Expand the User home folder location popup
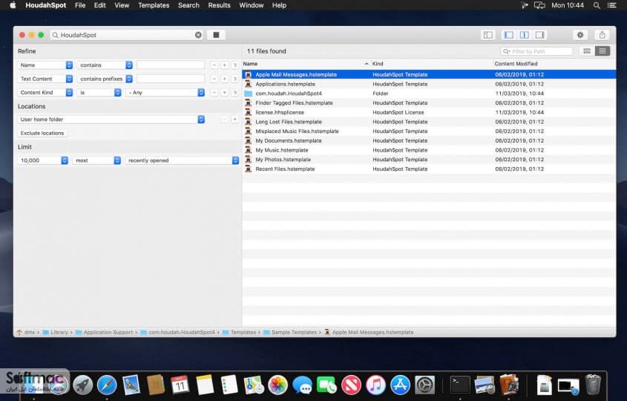The height and width of the screenshot is (401, 627). [x=111, y=120]
